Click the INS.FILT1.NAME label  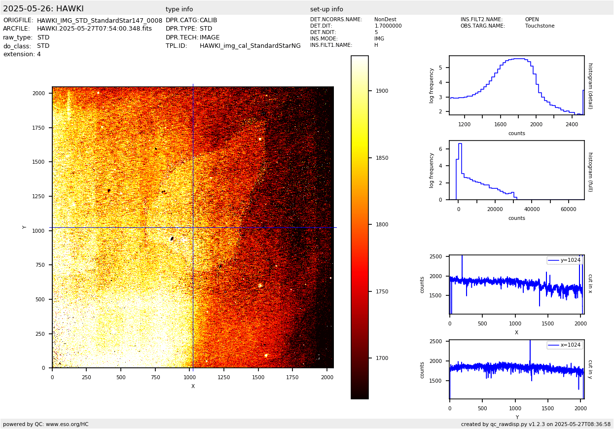click(331, 45)
